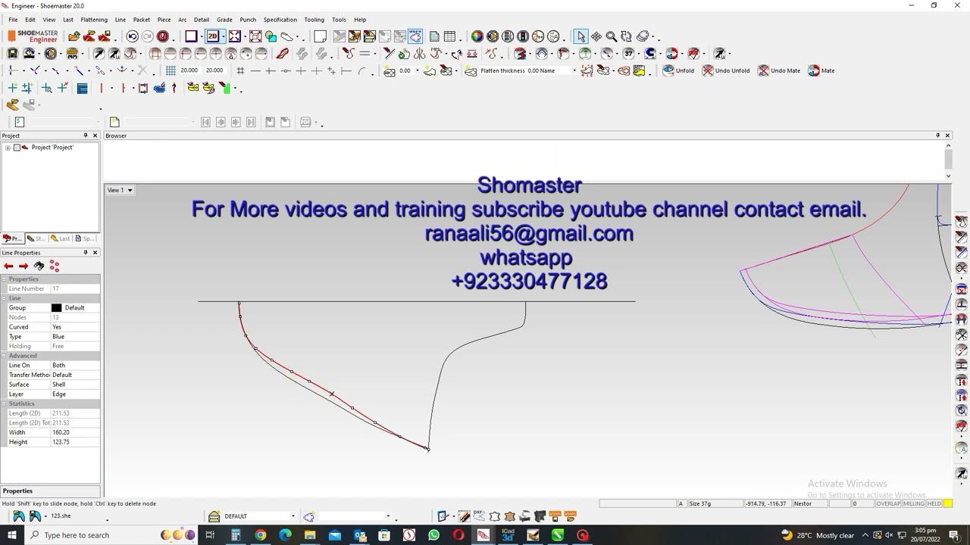The width and height of the screenshot is (970, 545).
Task: Open Microsoft Edge from the taskbar
Action: point(285,535)
